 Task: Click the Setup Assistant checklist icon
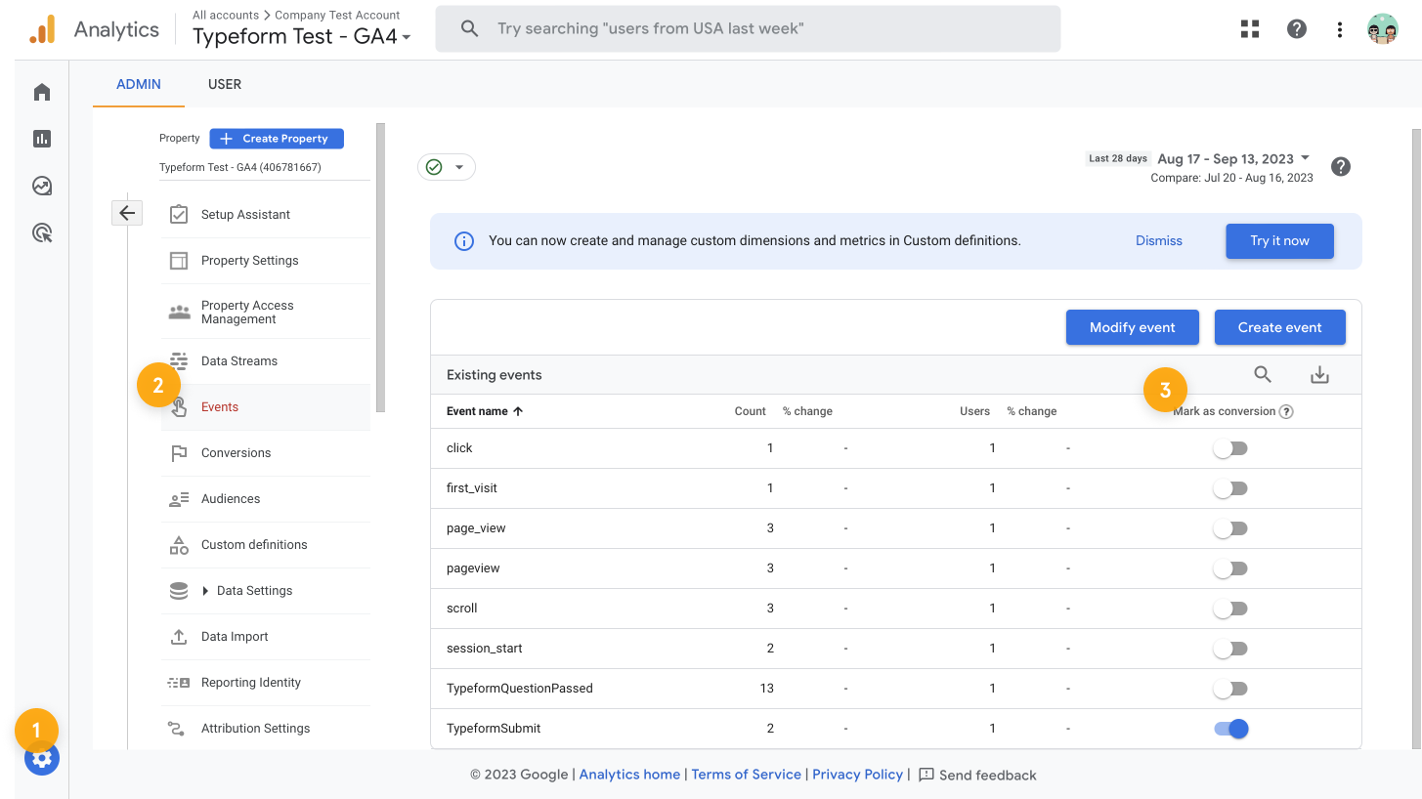(179, 214)
